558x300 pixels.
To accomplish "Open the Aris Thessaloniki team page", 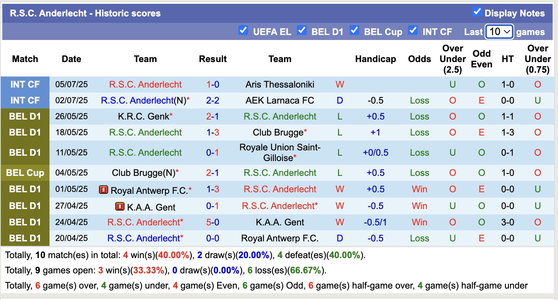I will [x=280, y=84].
